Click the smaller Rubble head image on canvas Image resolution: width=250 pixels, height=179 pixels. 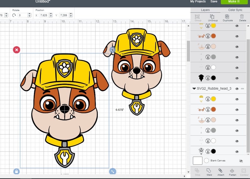(137, 72)
